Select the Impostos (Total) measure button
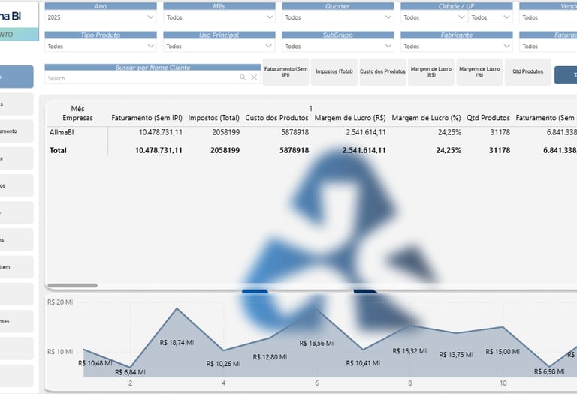 pyautogui.click(x=334, y=71)
